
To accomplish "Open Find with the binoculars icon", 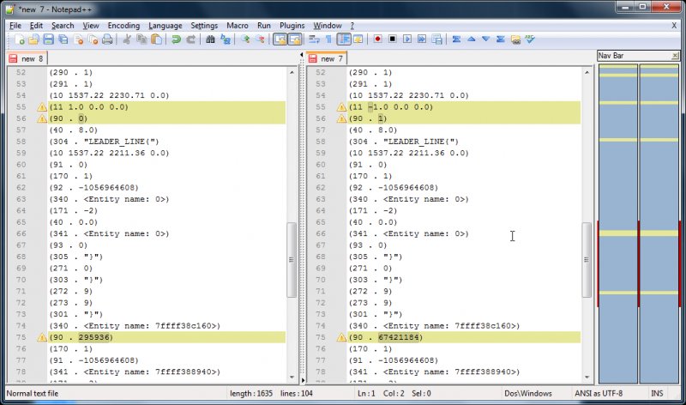I will click(210, 39).
